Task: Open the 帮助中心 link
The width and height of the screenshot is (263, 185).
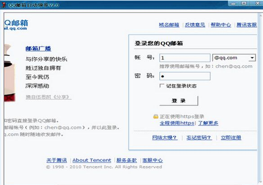Action: 221,25
